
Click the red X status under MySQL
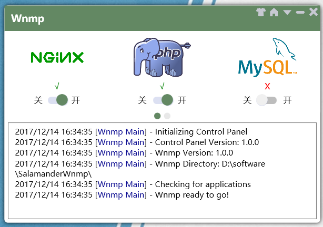point(267,86)
